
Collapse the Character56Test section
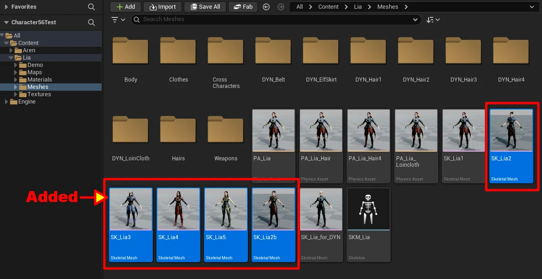6,22
